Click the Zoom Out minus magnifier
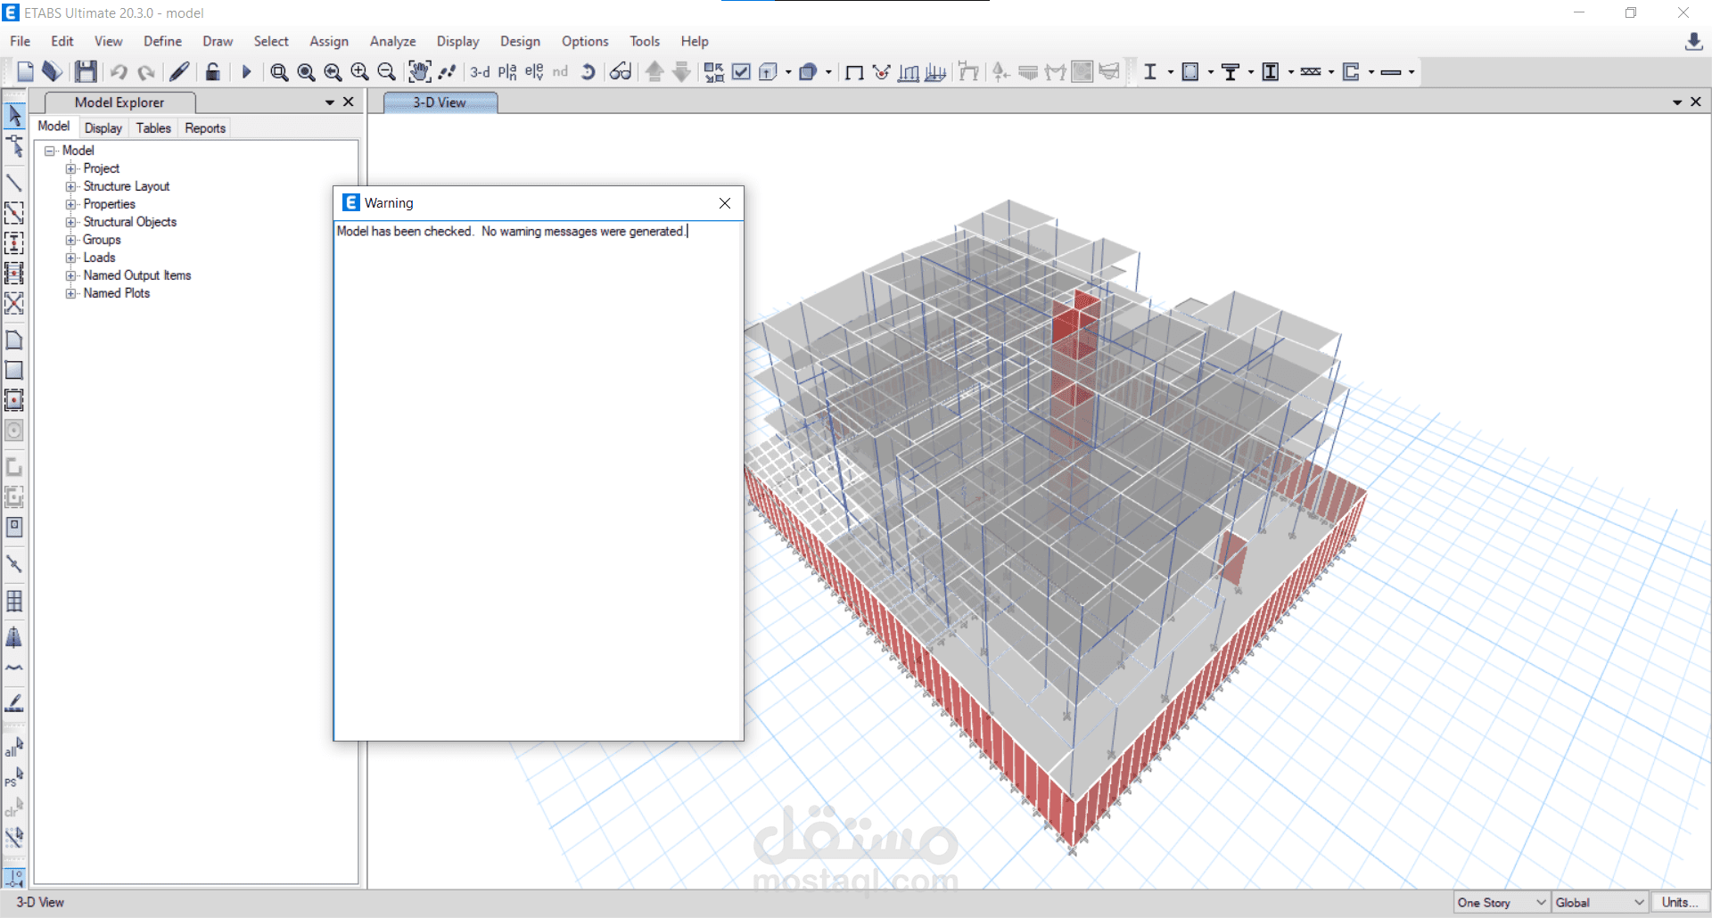 [x=386, y=72]
